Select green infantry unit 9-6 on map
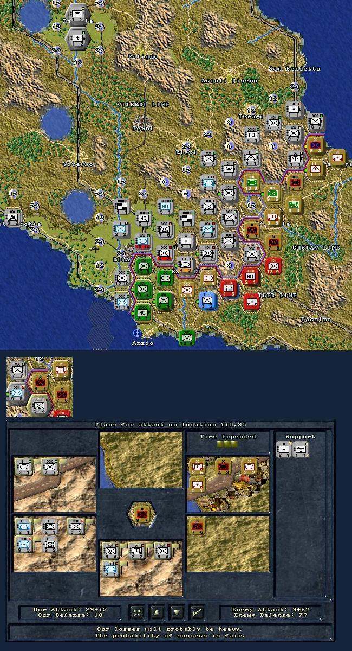The height and width of the screenshot is (651, 352). (273, 194)
